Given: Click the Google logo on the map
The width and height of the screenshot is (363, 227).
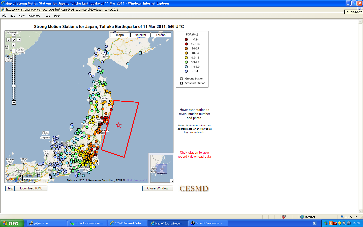Looking at the screenshot, I should 13,179.
